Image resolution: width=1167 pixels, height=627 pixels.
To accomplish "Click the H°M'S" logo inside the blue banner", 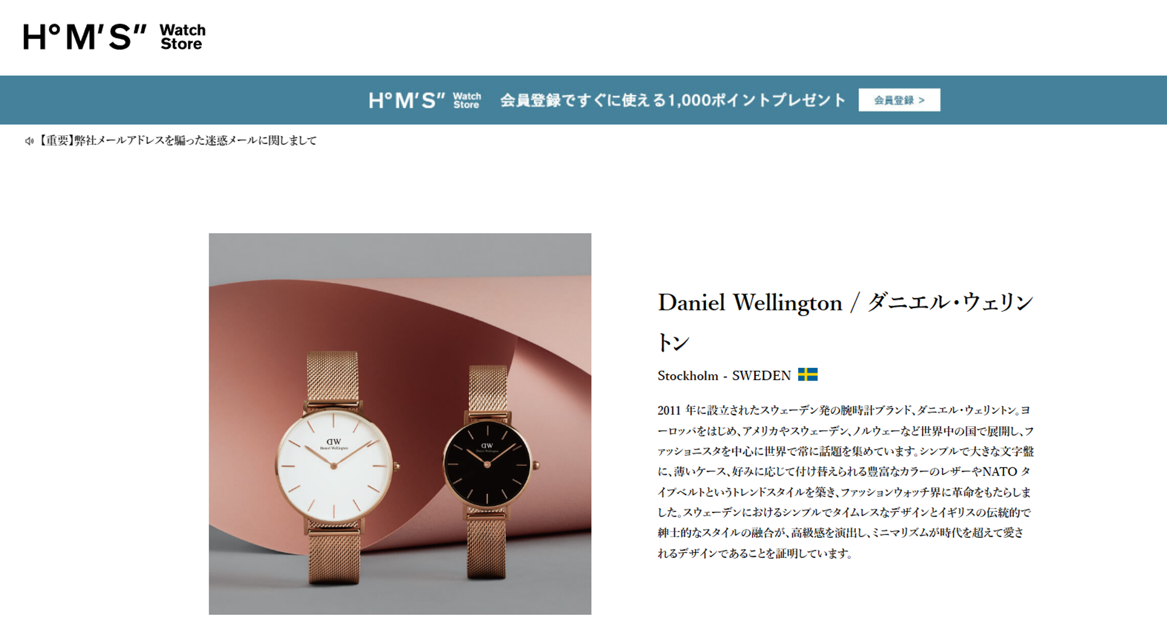I will point(425,100).
